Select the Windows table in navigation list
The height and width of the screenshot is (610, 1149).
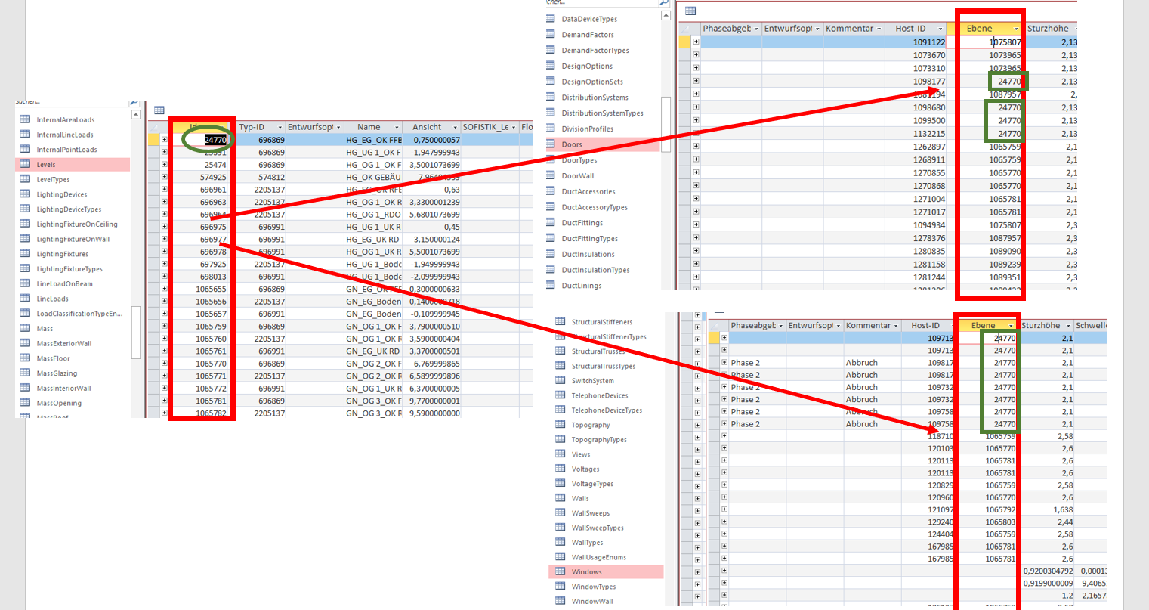pos(607,572)
